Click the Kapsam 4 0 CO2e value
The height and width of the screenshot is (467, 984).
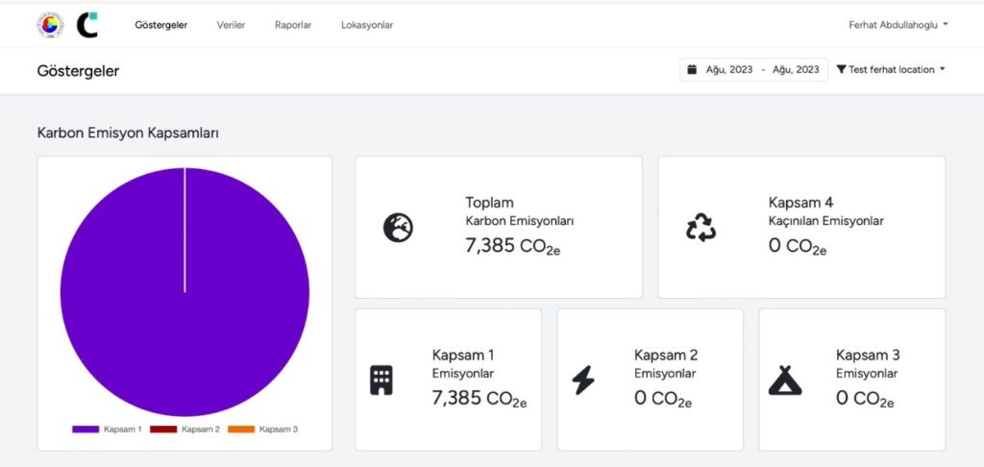[798, 247]
